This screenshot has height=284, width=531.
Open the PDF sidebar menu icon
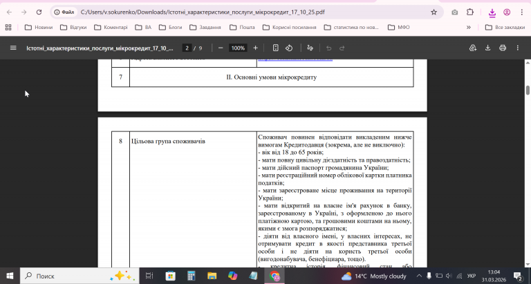point(13,48)
